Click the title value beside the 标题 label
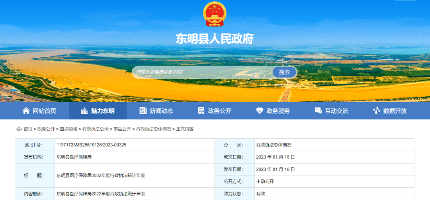This screenshot has width=430, height=204. click(x=101, y=175)
